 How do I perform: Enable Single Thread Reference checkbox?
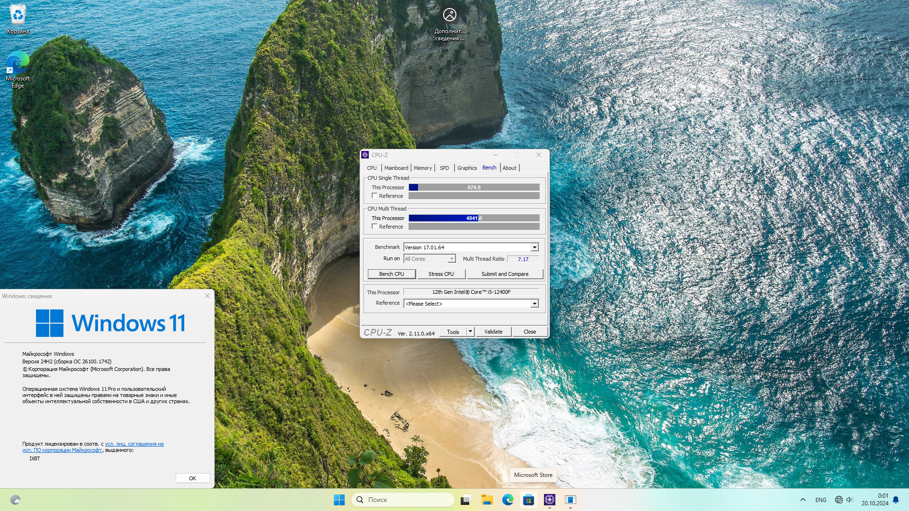tap(374, 196)
